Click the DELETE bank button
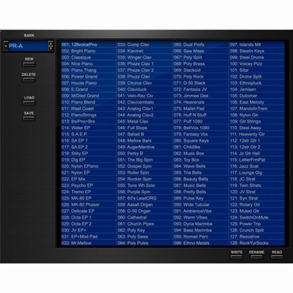 [29, 79]
